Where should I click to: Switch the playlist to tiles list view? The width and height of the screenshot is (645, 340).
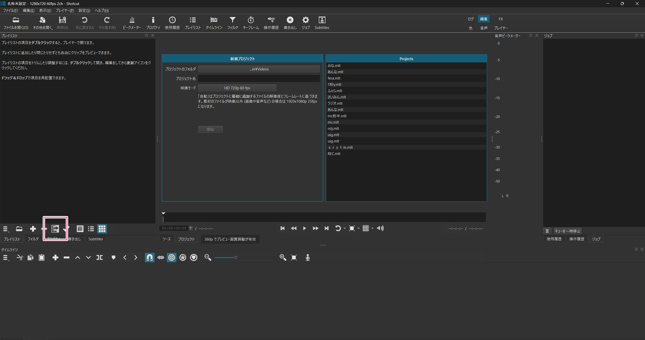[91, 229]
